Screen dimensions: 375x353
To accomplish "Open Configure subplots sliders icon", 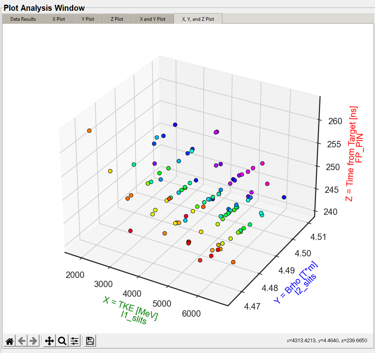I will (x=74, y=341).
